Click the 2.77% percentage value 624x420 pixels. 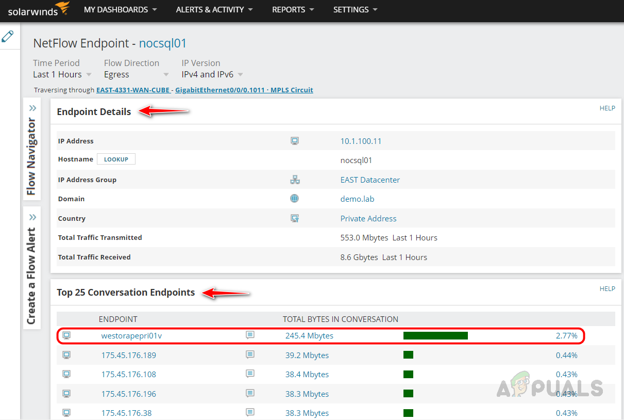point(567,335)
